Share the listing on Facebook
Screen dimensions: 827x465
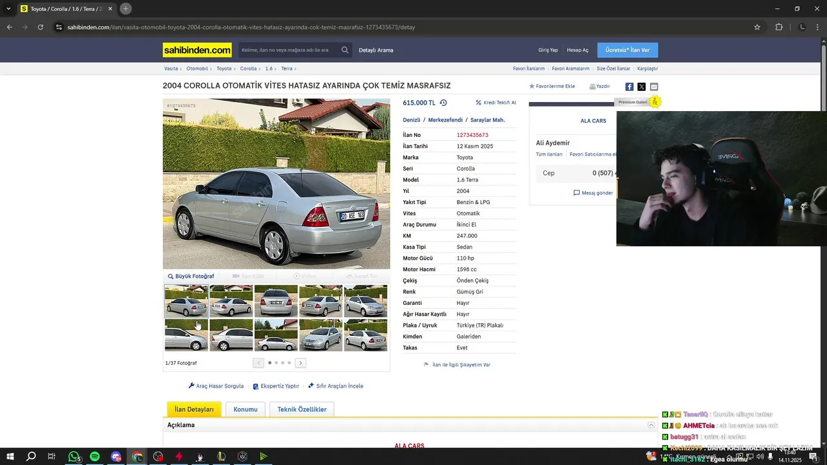point(629,87)
